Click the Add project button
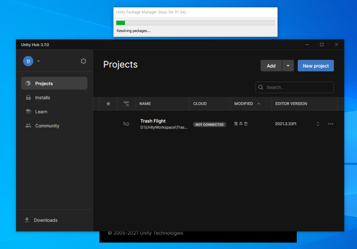This screenshot has width=357, height=249. (271, 66)
